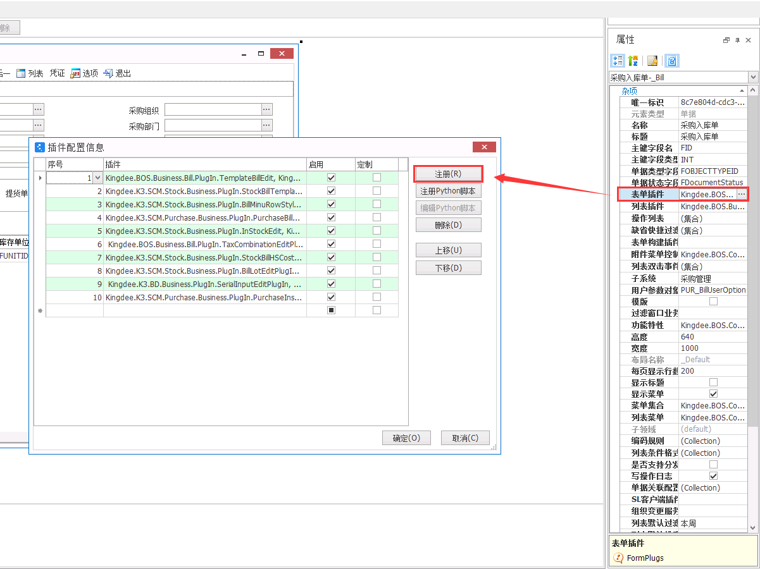Open the 采购入库单-_Bill object dropdown
The height and width of the screenshot is (569, 760).
pyautogui.click(x=752, y=78)
